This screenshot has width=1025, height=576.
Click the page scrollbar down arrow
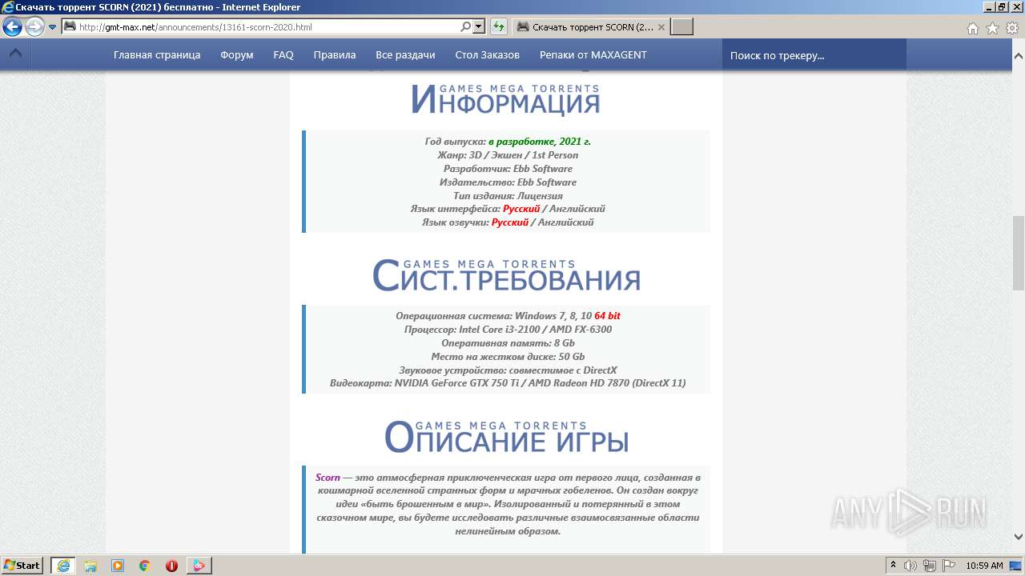click(x=1019, y=537)
